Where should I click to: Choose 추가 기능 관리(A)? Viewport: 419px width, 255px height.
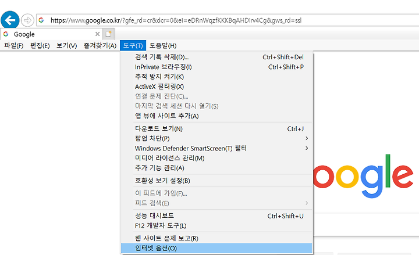[216, 168]
